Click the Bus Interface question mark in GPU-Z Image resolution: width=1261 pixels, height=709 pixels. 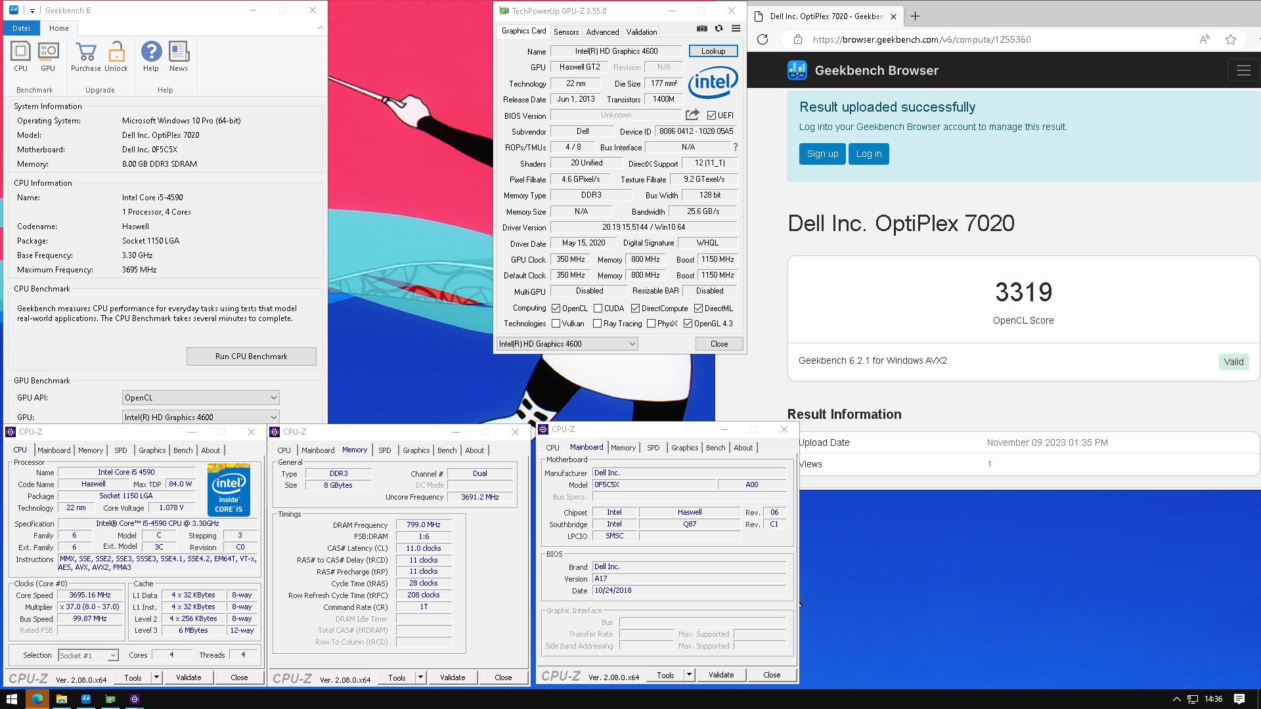[x=736, y=147]
